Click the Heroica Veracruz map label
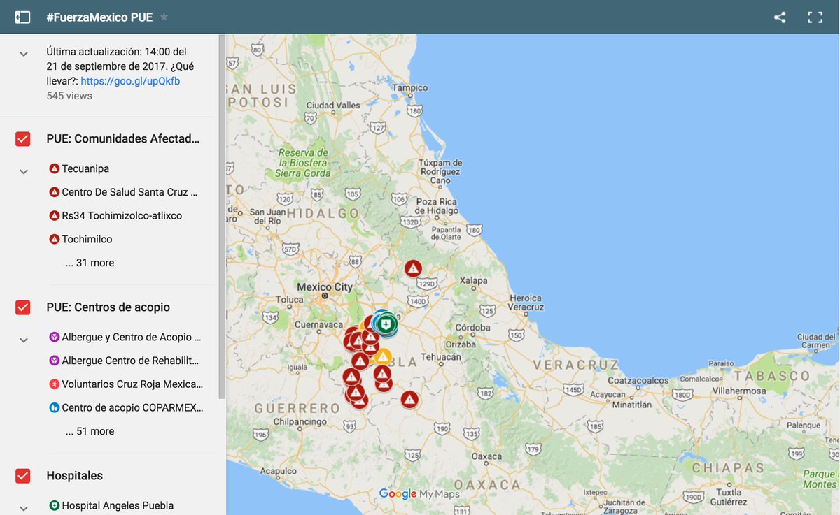Viewport: 840px width, 515px height. pyautogui.click(x=525, y=302)
